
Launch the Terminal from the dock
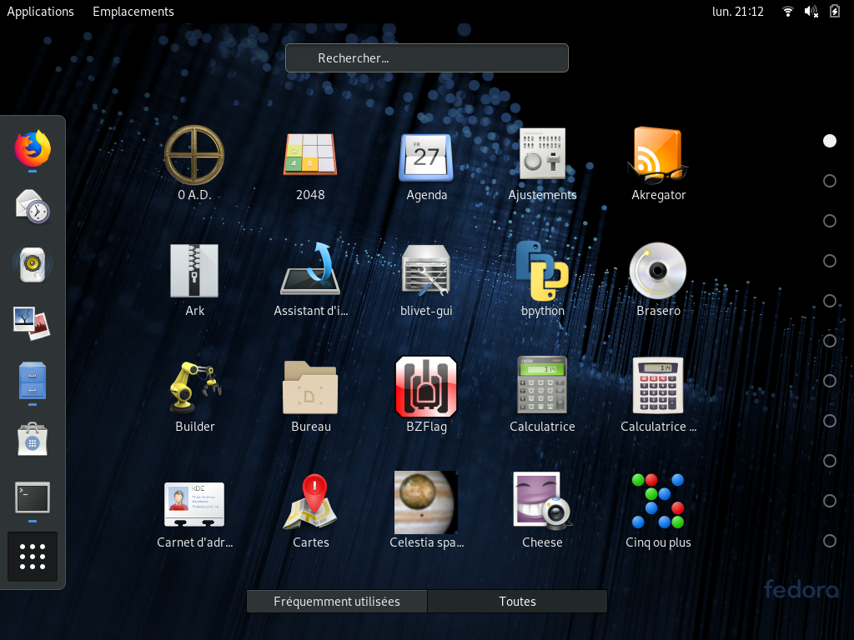[x=33, y=497]
